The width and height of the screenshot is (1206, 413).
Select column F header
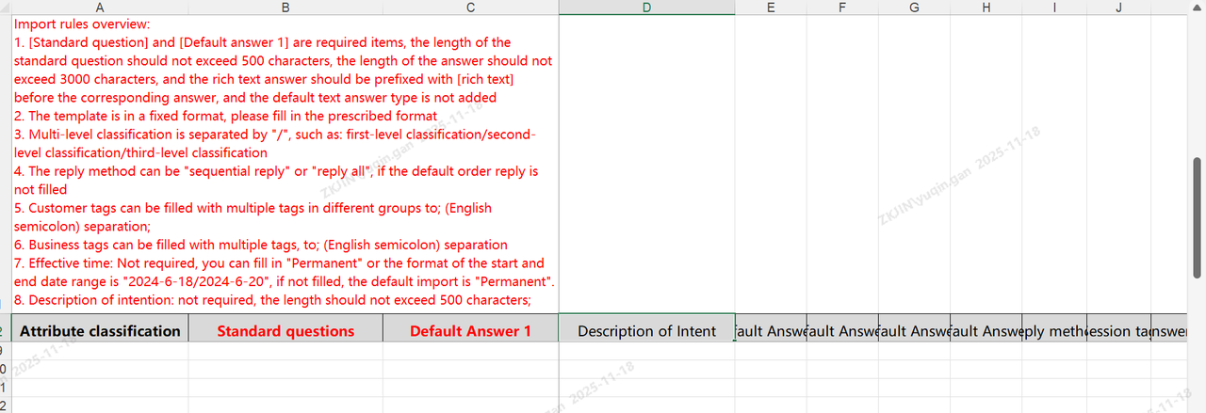coord(842,8)
